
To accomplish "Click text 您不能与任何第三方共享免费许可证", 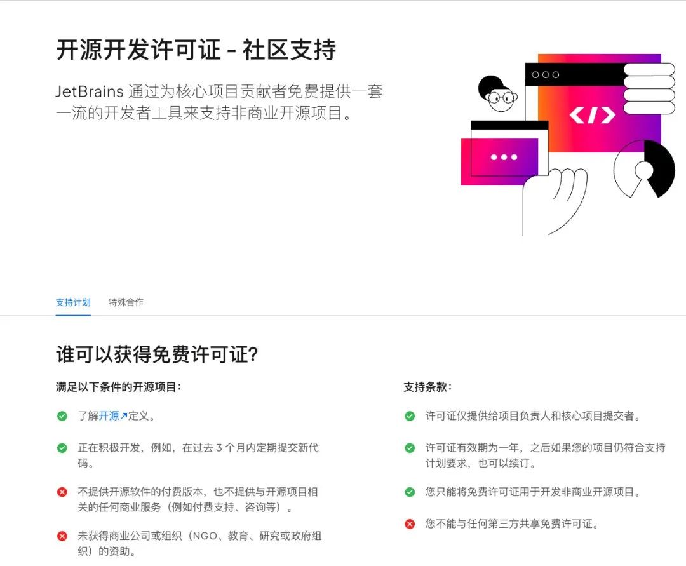I will [x=513, y=523].
